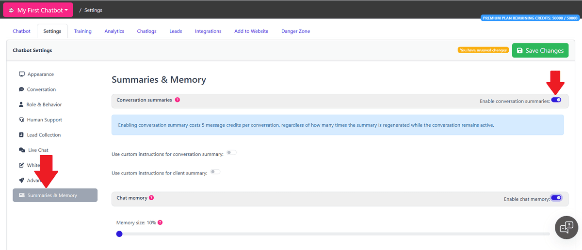Open the floating help chat widget
The width and height of the screenshot is (582, 250).
566,228
